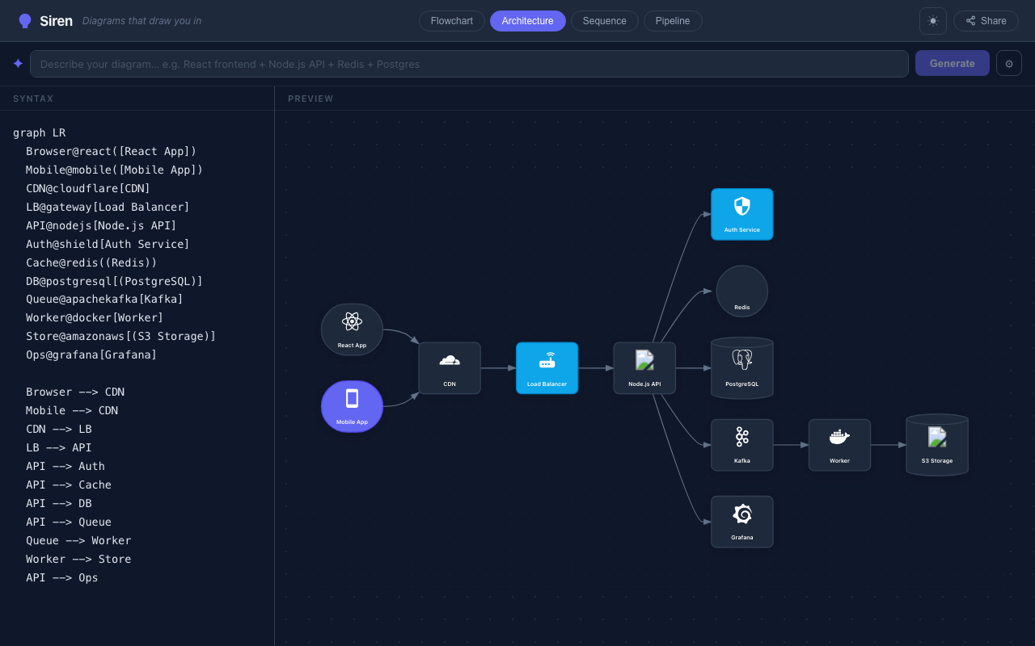1035x646 pixels.
Task: Click the S3 Storage cylinder node
Action: tap(937, 445)
